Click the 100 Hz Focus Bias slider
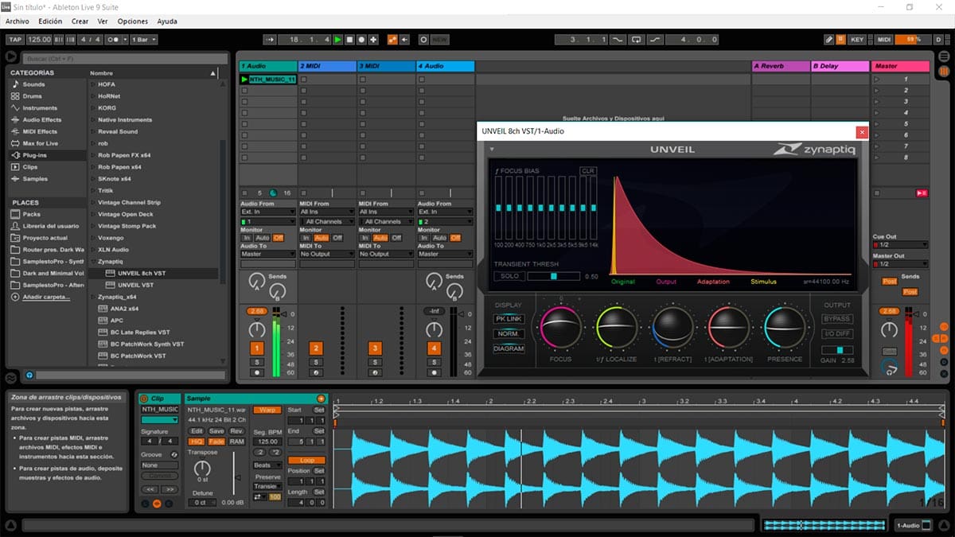This screenshot has height=537, width=955. 499,208
